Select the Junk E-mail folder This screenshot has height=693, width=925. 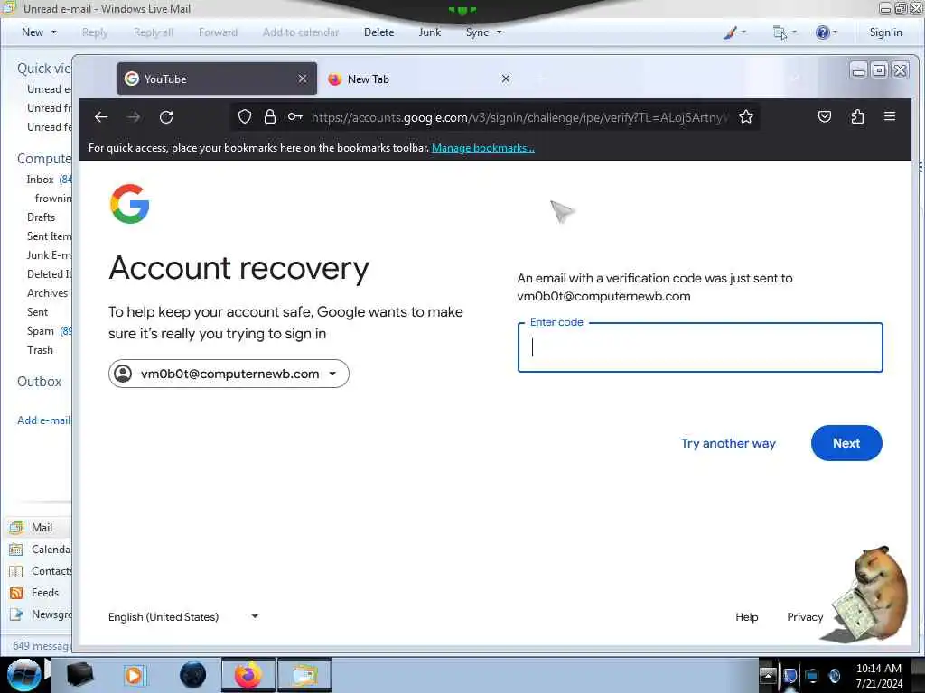(x=49, y=255)
